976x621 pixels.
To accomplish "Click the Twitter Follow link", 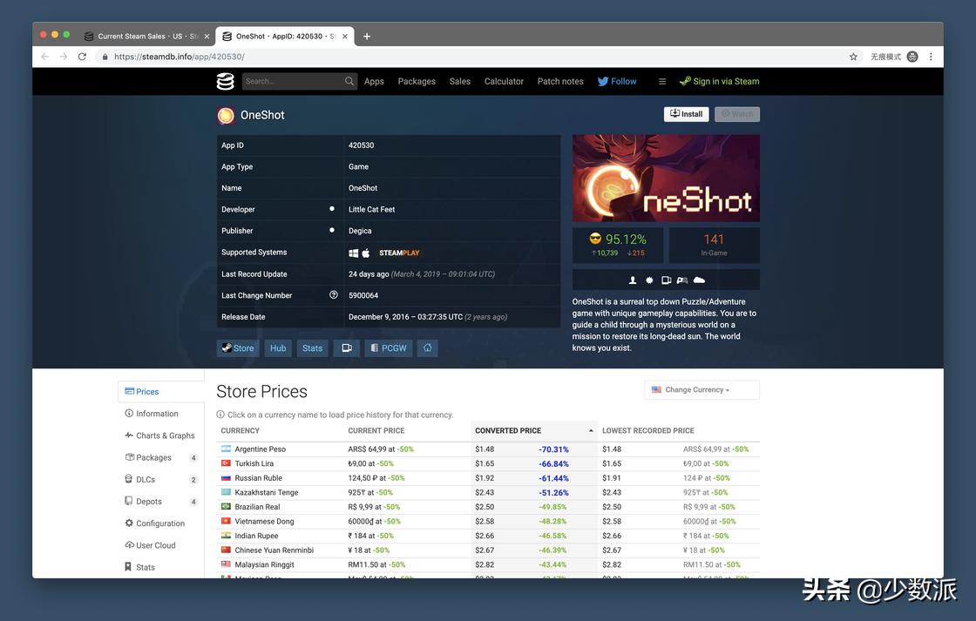I will (617, 82).
